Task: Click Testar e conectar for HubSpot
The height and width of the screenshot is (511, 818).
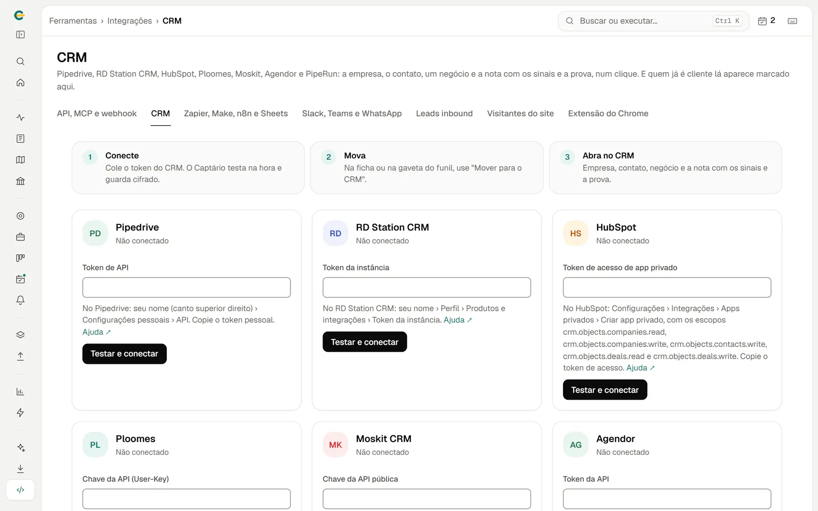Action: pyautogui.click(x=605, y=390)
